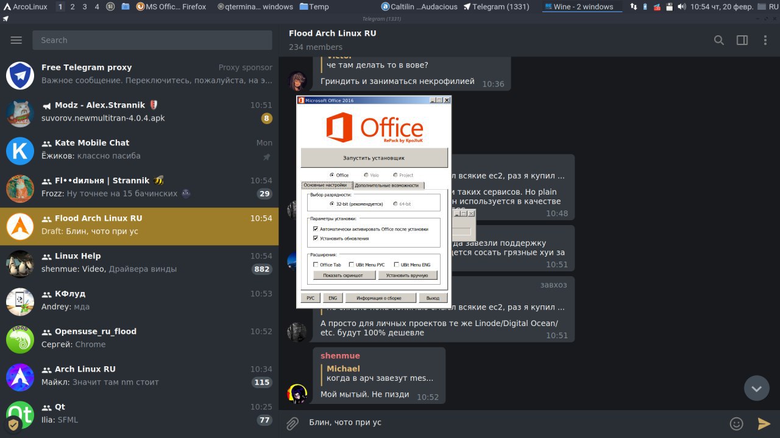The image size is (780, 438).
Task: Toggle Автоматически активировать Office checkbox
Action: click(x=316, y=229)
